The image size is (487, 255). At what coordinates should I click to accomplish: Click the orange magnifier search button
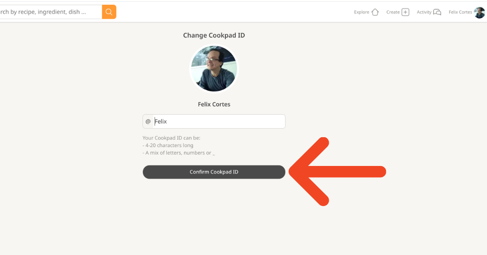pyautogui.click(x=109, y=12)
